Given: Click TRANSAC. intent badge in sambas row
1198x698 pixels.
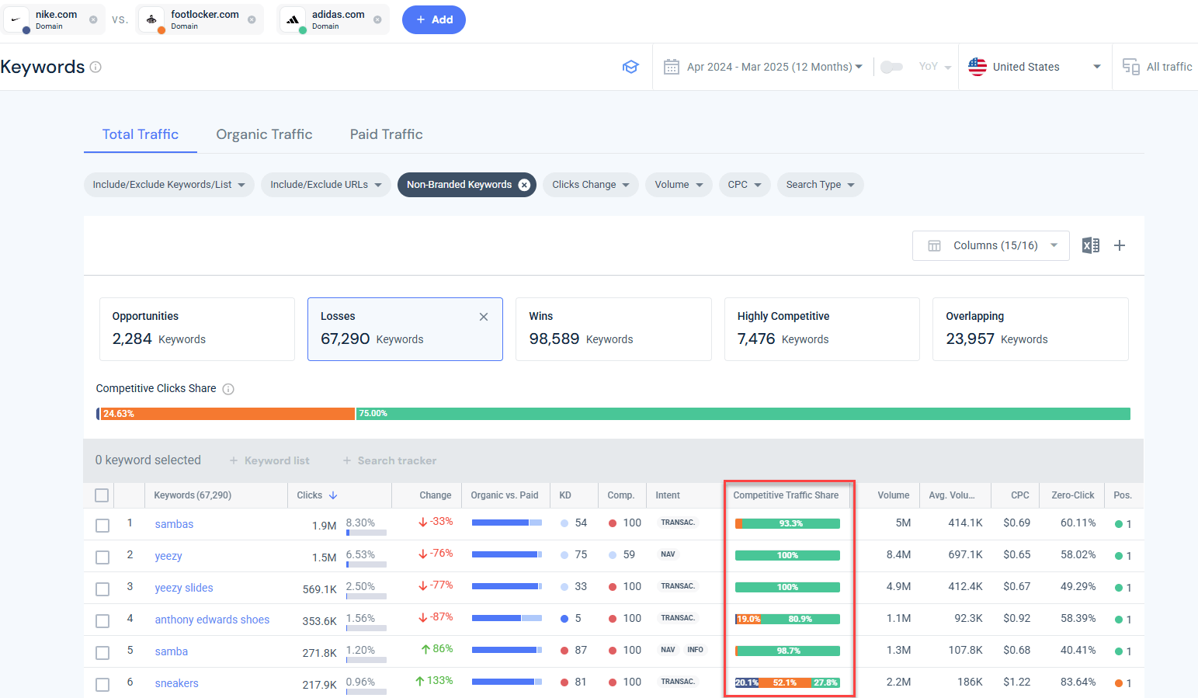Looking at the screenshot, I should [678, 523].
